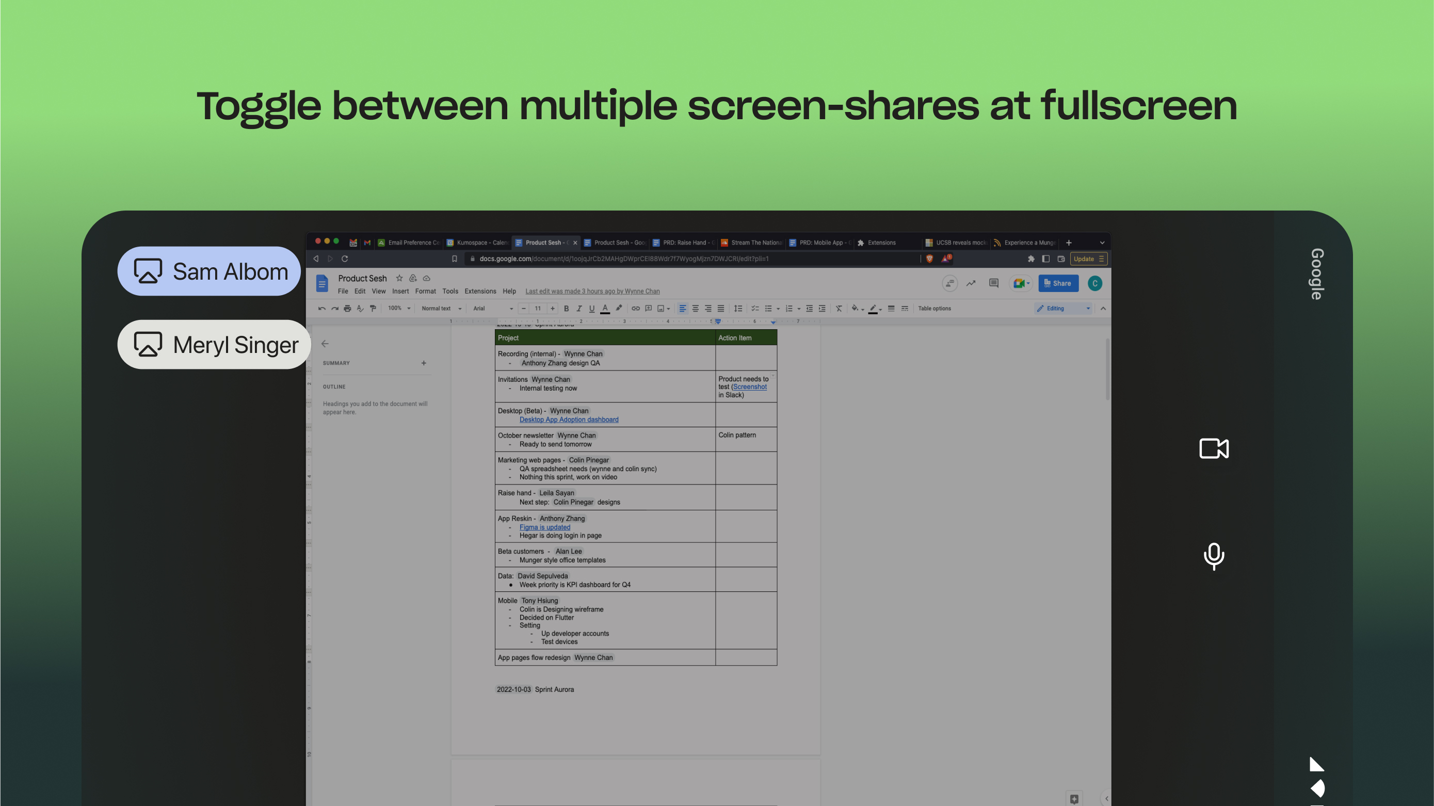Open the Desktop App Adoption dashboard link

[x=568, y=420]
